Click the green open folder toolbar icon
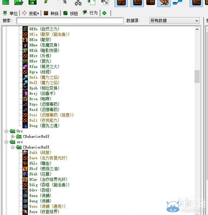 [x=19, y=2]
